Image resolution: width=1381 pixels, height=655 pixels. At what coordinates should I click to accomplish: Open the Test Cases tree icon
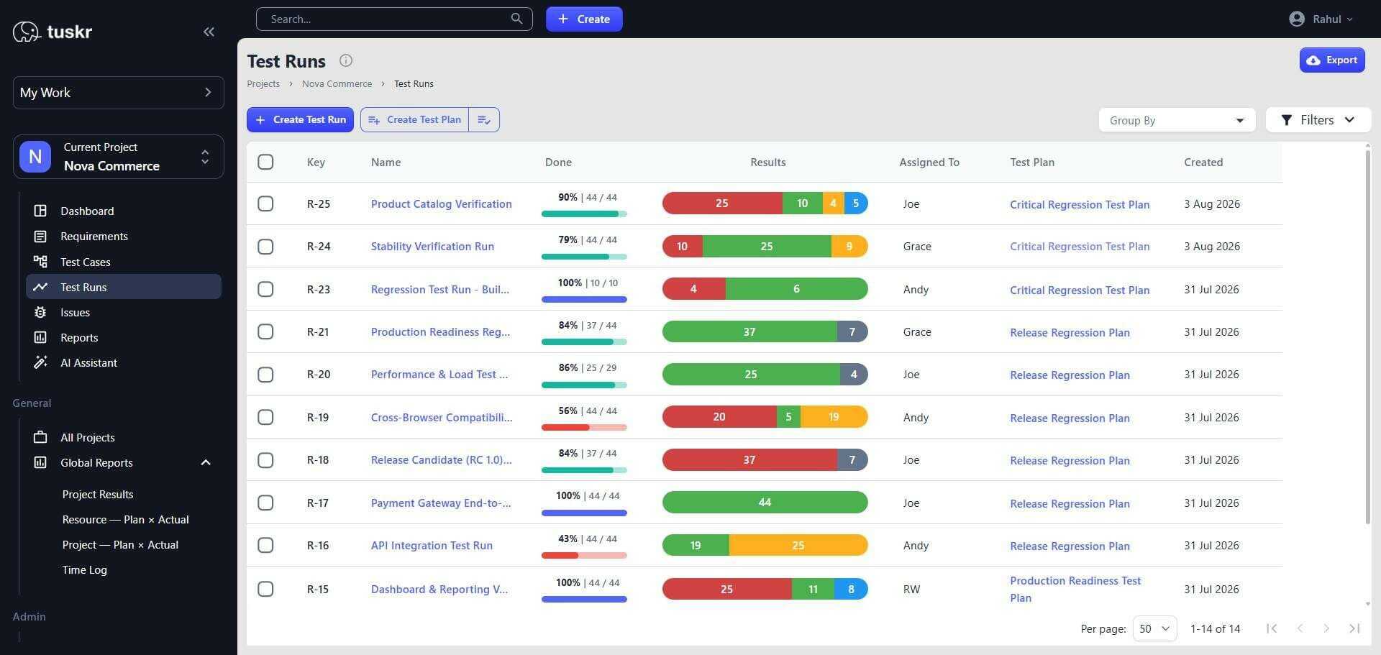40,262
